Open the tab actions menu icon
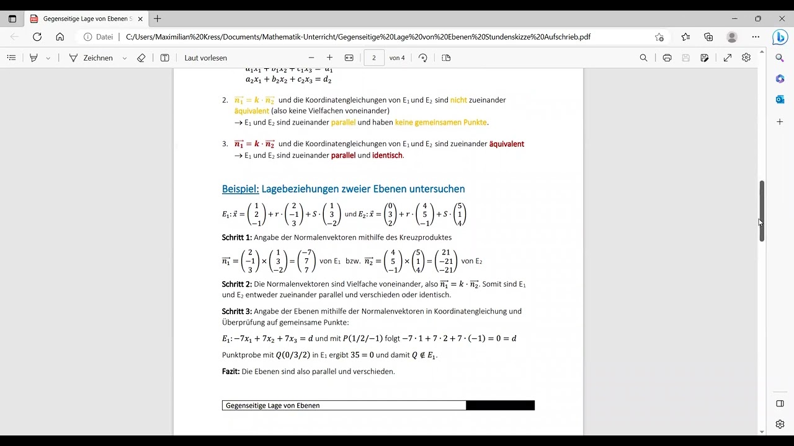794x446 pixels. (12, 19)
